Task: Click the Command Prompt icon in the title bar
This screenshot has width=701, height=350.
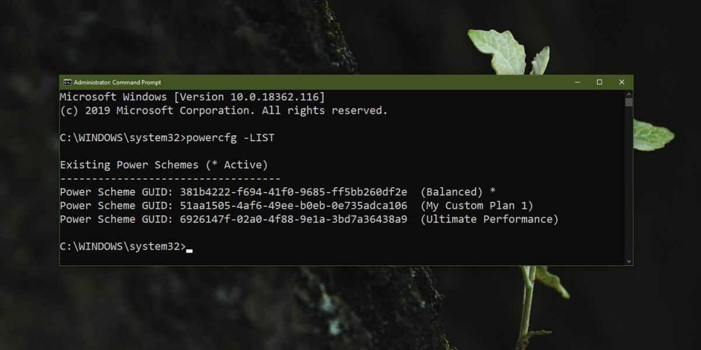Action: pos(68,82)
